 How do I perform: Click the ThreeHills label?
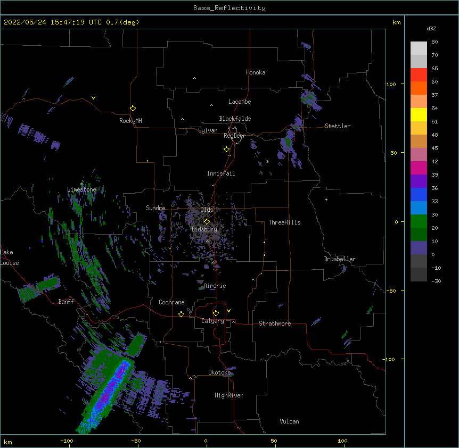[284, 222]
